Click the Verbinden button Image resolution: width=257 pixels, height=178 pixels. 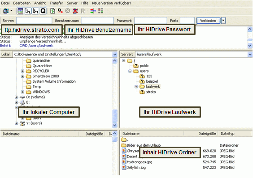click(208, 21)
